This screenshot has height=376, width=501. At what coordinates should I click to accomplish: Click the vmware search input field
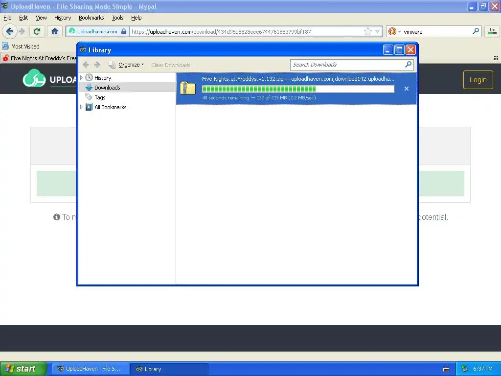click(436, 32)
